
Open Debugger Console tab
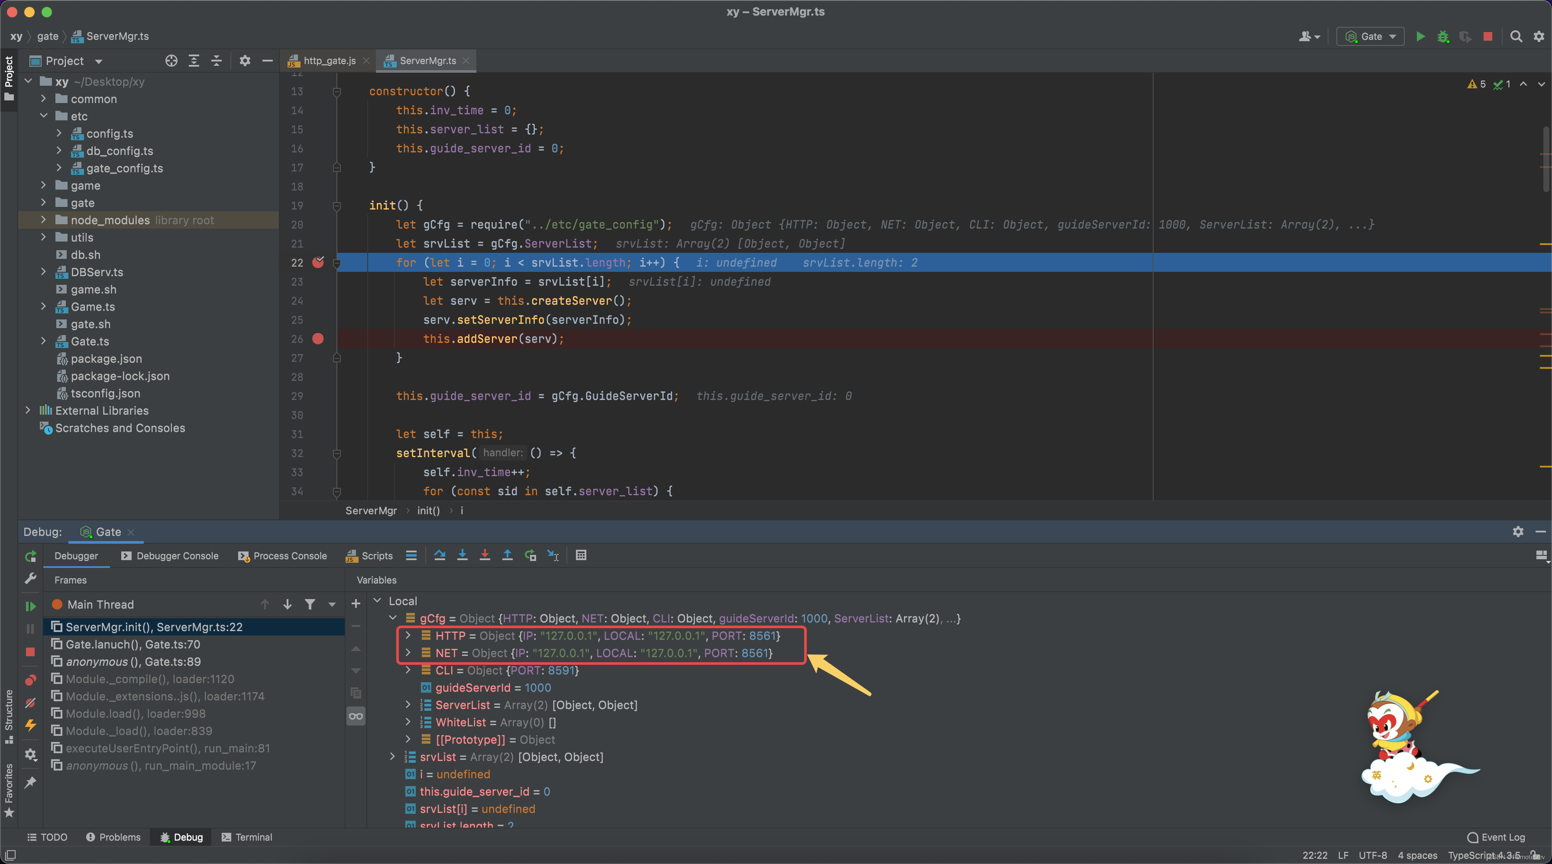click(169, 556)
